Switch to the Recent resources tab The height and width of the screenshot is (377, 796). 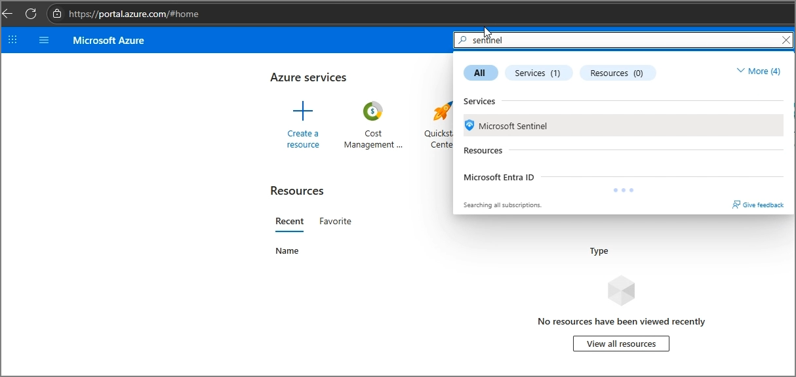[289, 222]
